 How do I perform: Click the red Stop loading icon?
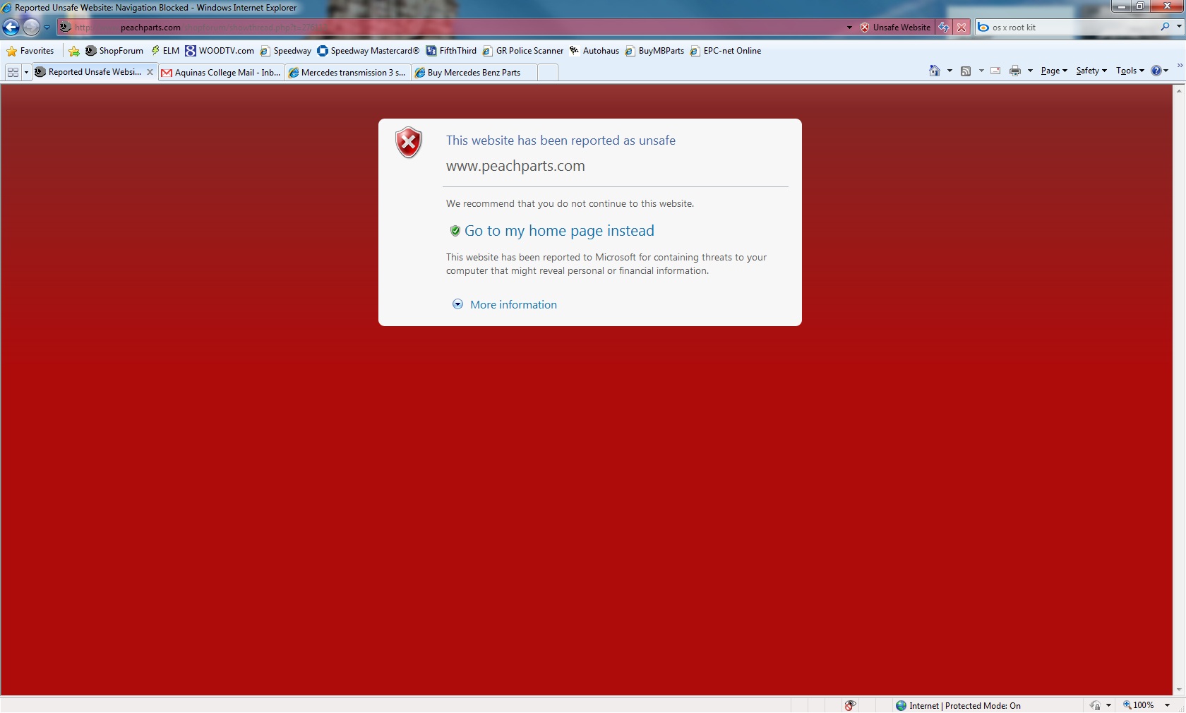tap(962, 28)
